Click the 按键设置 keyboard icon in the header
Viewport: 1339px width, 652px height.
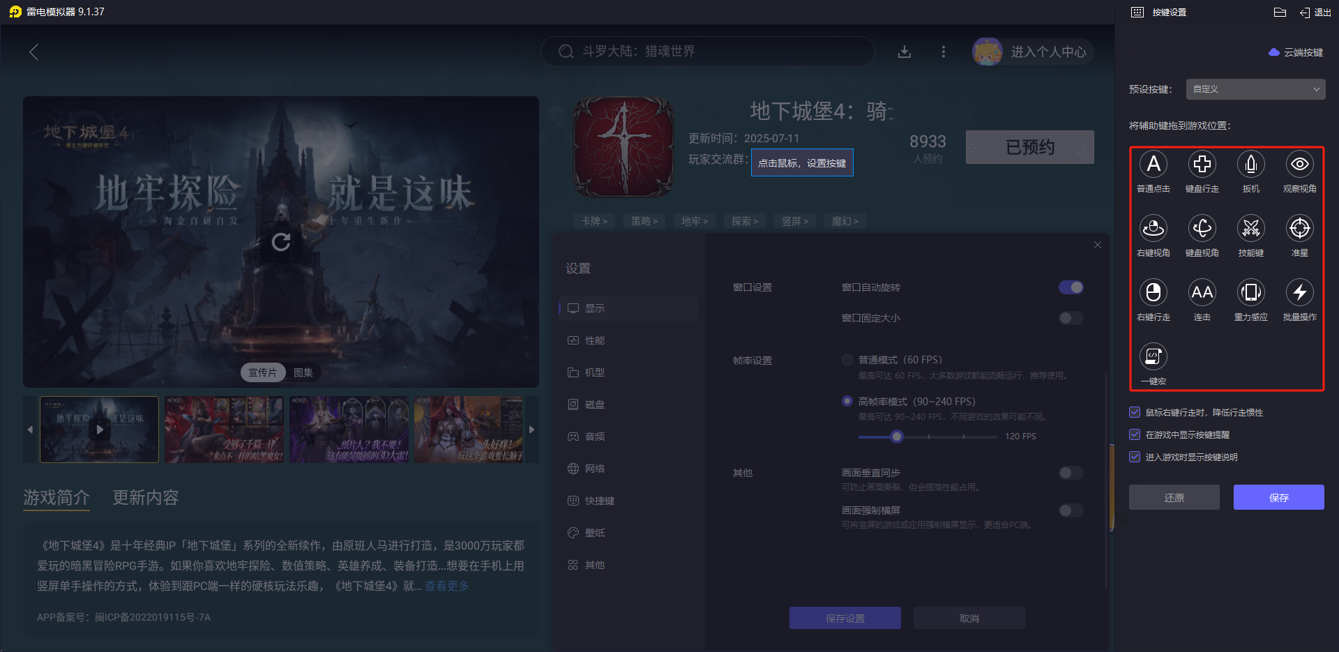pos(1137,12)
